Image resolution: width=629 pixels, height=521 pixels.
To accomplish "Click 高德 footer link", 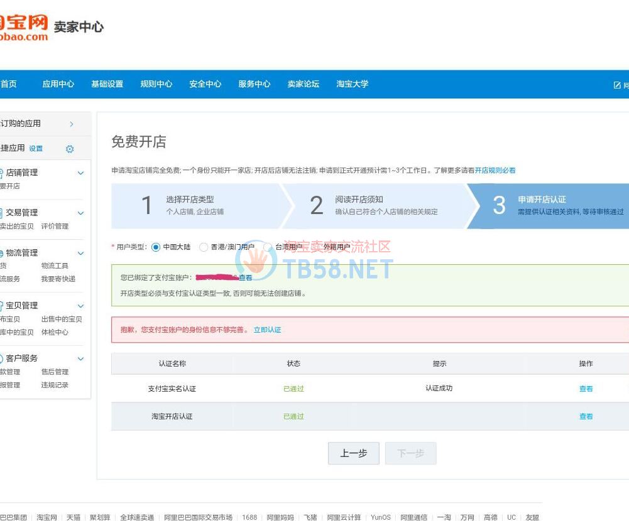I will [x=491, y=517].
